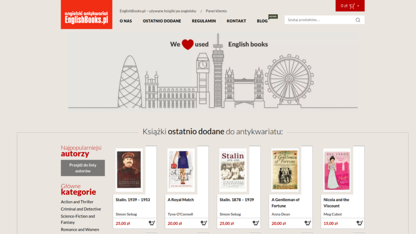Select the Criminal and Detective category

click(81, 209)
